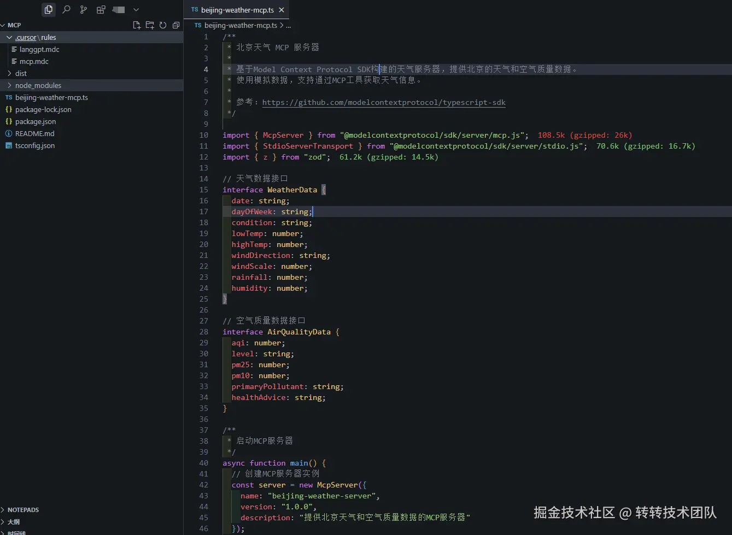Expand additional views chevron in activity bar
732x535 pixels.
coord(136,9)
